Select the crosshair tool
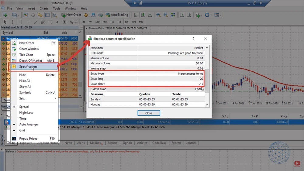 (12, 22)
